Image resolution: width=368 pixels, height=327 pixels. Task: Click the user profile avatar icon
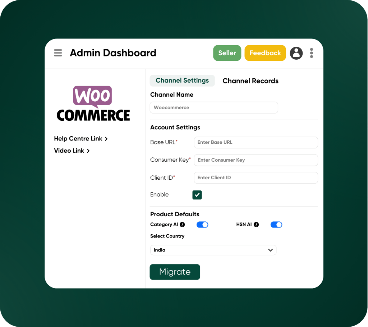[x=296, y=53]
